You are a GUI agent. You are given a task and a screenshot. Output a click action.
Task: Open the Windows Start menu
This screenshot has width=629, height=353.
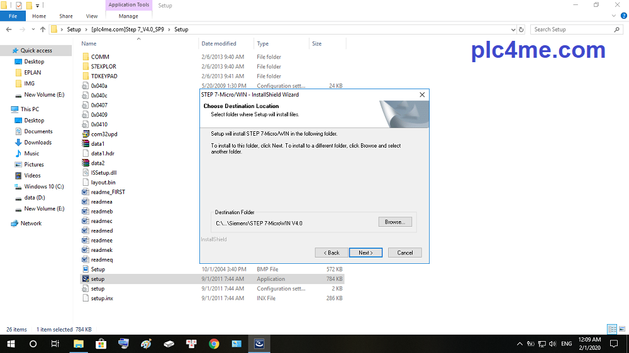11,344
